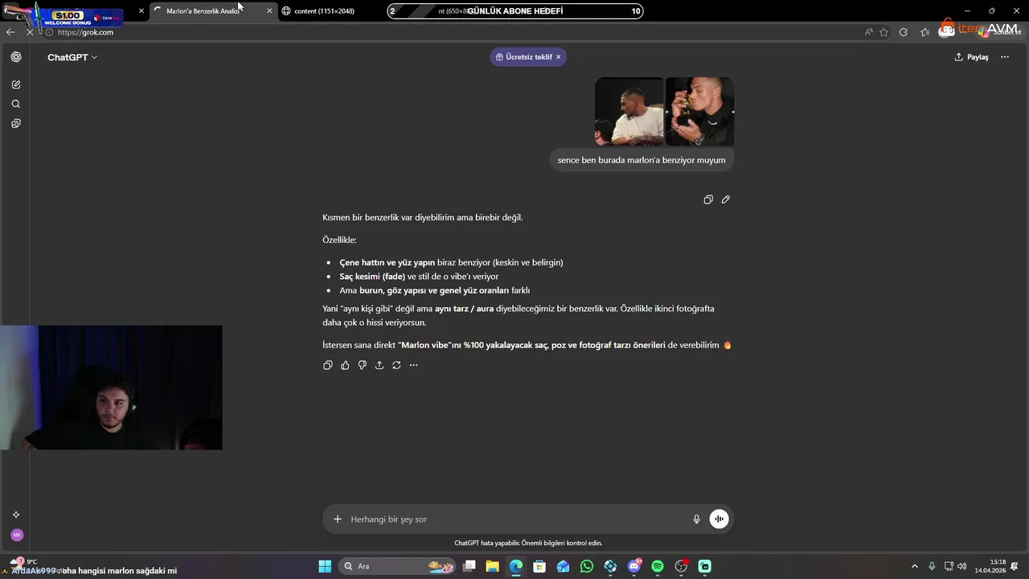This screenshot has width=1029, height=579.
Task: Click the sparkle icon near sidebar bottom
Action: [16, 515]
